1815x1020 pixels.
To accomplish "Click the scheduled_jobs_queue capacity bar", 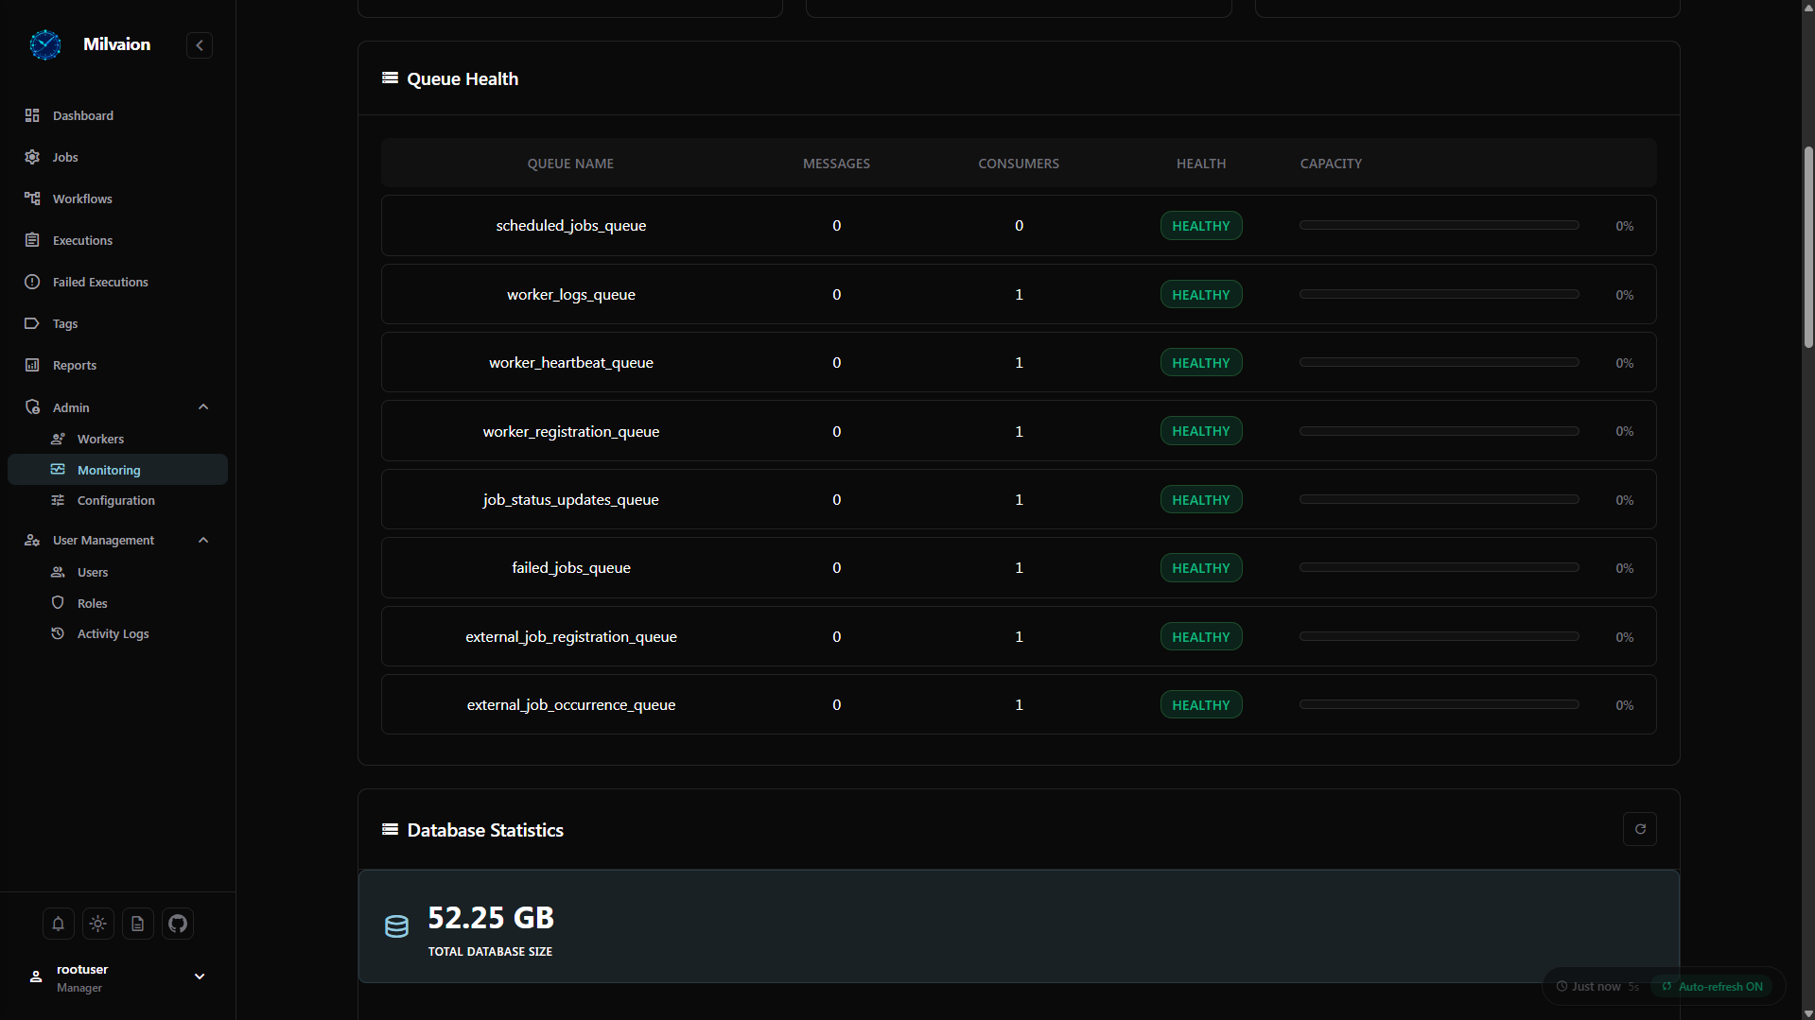I will pyautogui.click(x=1440, y=225).
